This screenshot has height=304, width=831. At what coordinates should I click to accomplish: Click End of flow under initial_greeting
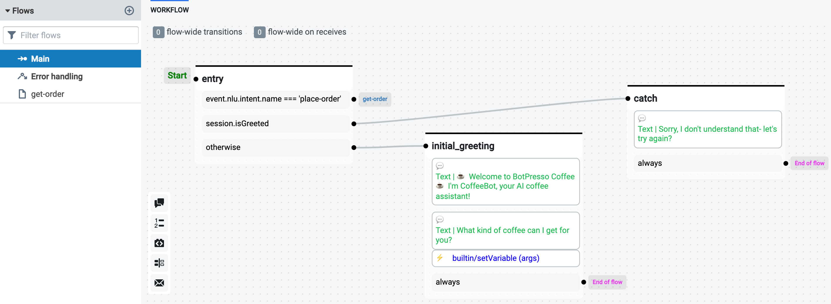[x=607, y=282]
